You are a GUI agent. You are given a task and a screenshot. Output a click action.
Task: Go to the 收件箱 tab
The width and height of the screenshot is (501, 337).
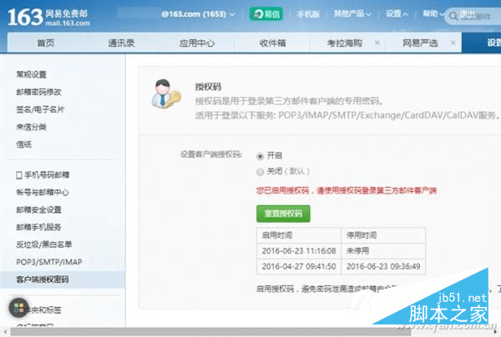coord(272,43)
